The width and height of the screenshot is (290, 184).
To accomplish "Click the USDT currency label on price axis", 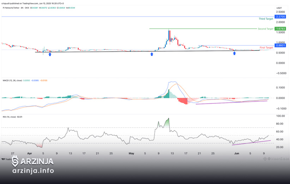I will [x=279, y=8].
